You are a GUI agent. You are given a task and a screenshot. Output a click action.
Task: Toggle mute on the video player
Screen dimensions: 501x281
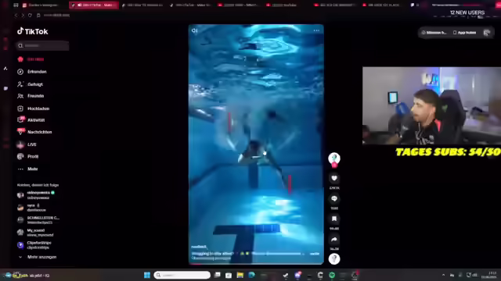pos(195,30)
